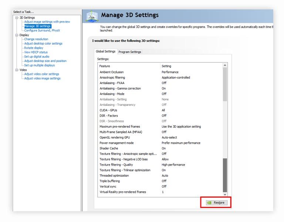Select the Global Settings tab
The width and height of the screenshot is (284, 222).
[106, 52]
